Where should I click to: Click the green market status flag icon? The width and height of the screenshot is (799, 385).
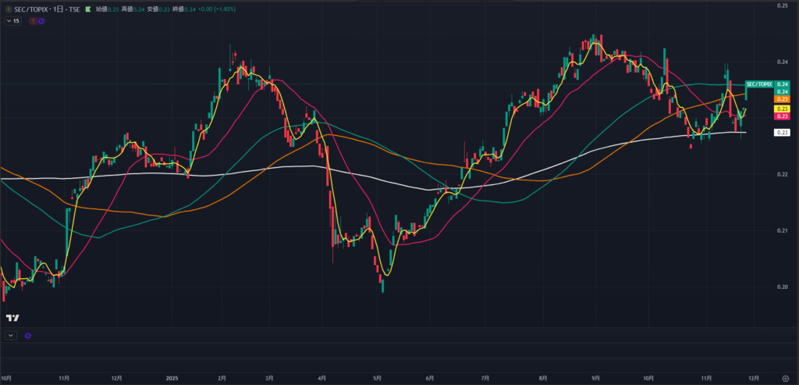[88, 9]
